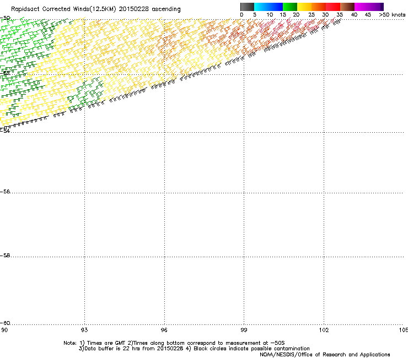Click latitude label -56
Viewport: 408px width, 358px height.
5,192
